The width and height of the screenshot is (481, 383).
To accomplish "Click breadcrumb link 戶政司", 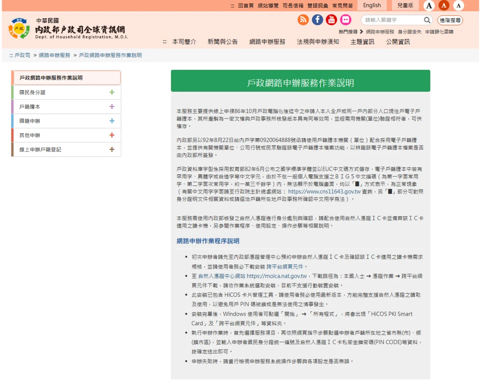I will pyautogui.click(x=22, y=55).
